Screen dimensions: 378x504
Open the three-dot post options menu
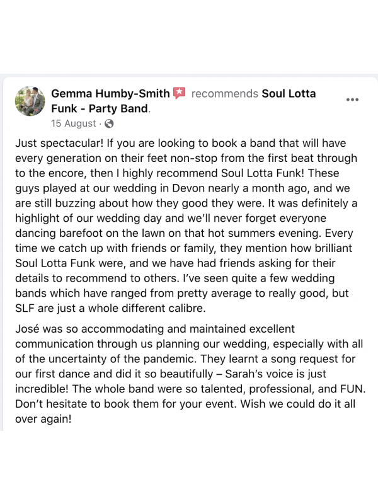click(352, 100)
